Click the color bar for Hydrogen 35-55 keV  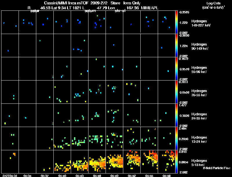click(x=176, y=92)
